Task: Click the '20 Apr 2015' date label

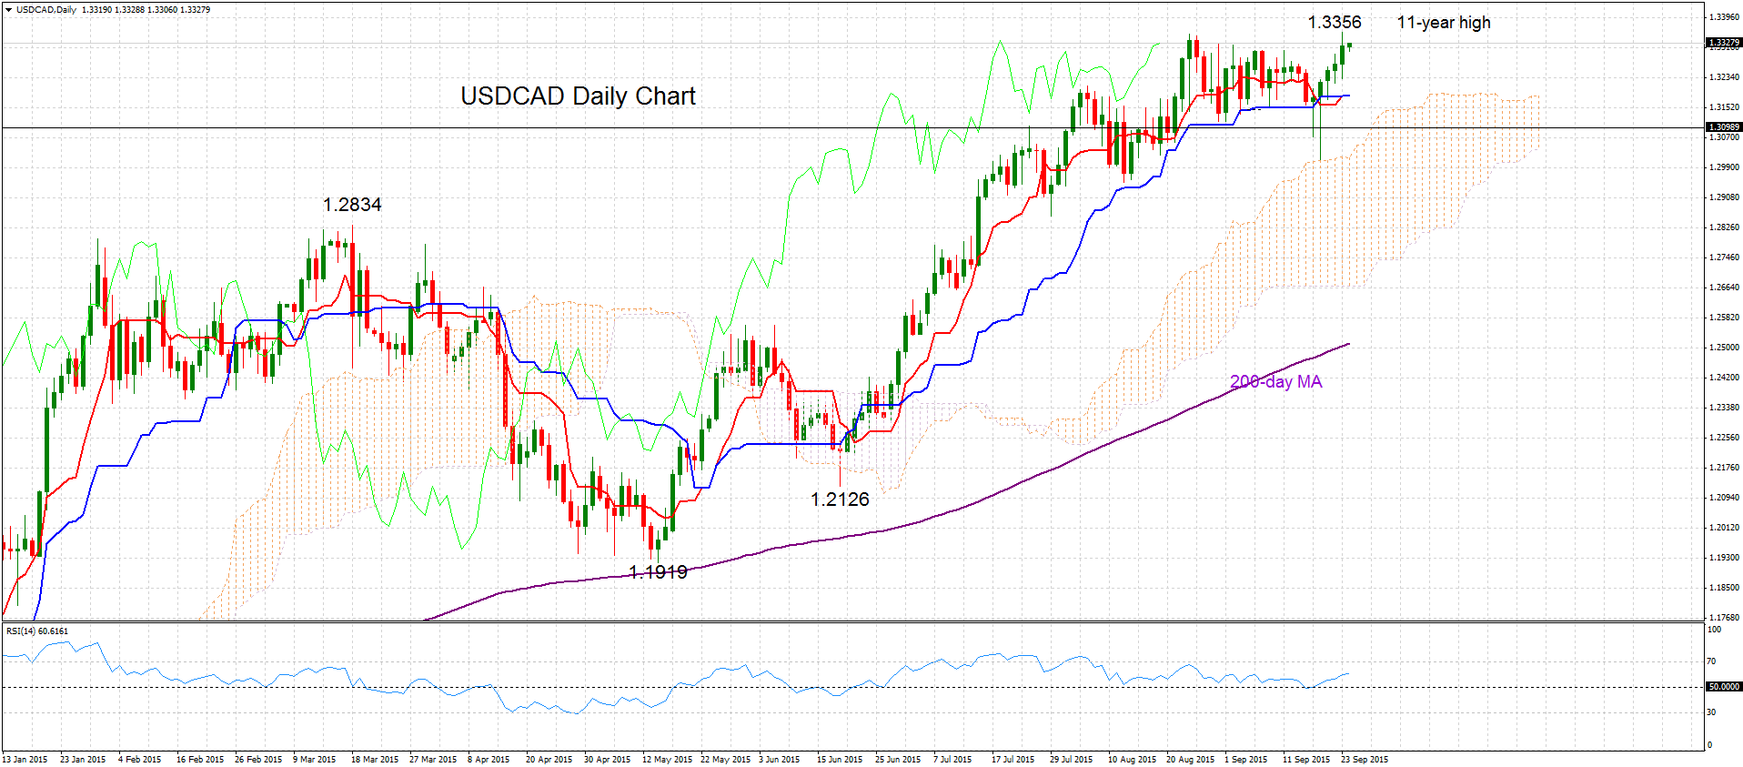Action: pos(549,760)
